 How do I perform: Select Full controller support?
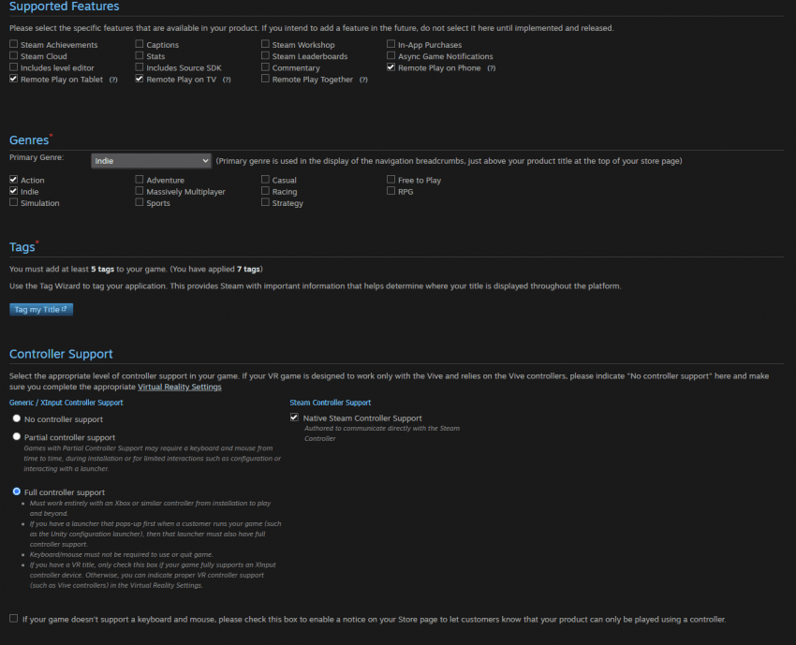click(x=17, y=491)
